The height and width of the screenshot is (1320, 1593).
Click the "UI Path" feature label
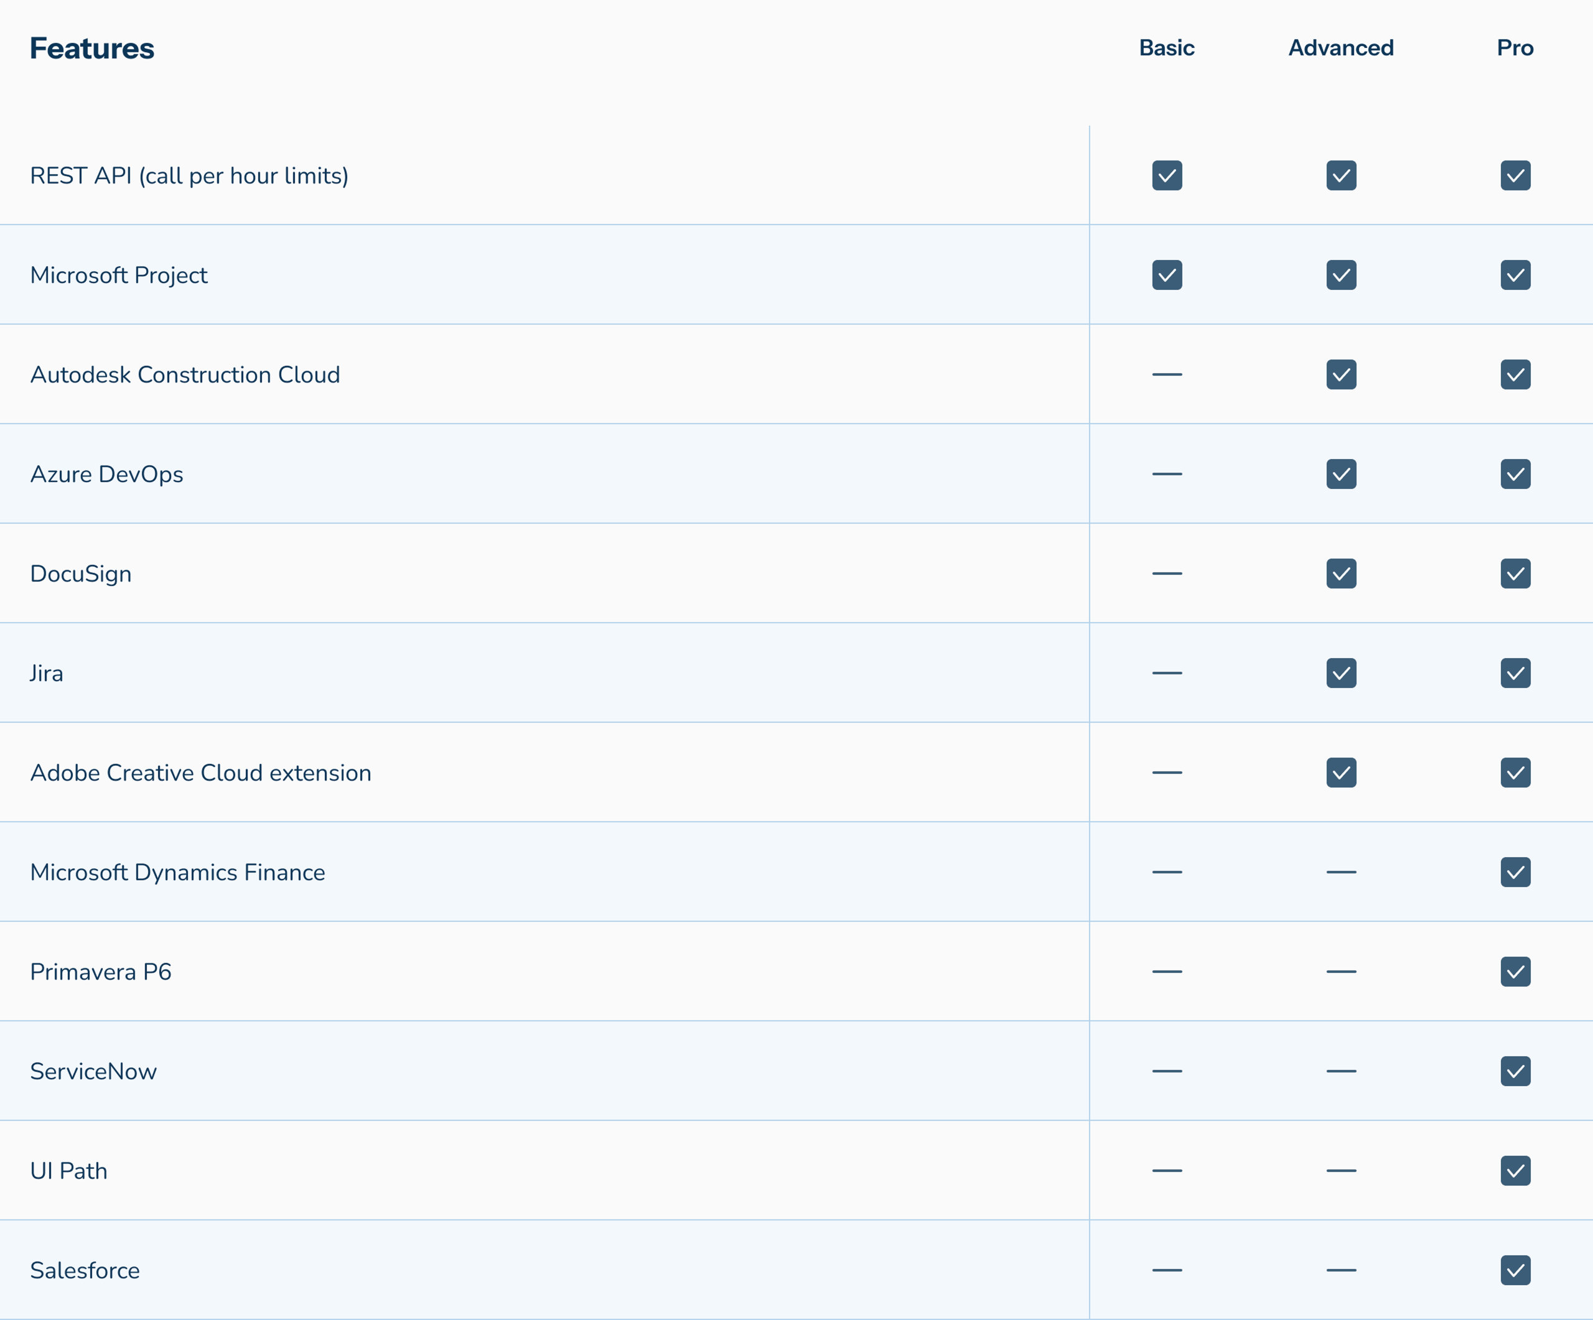(68, 1171)
